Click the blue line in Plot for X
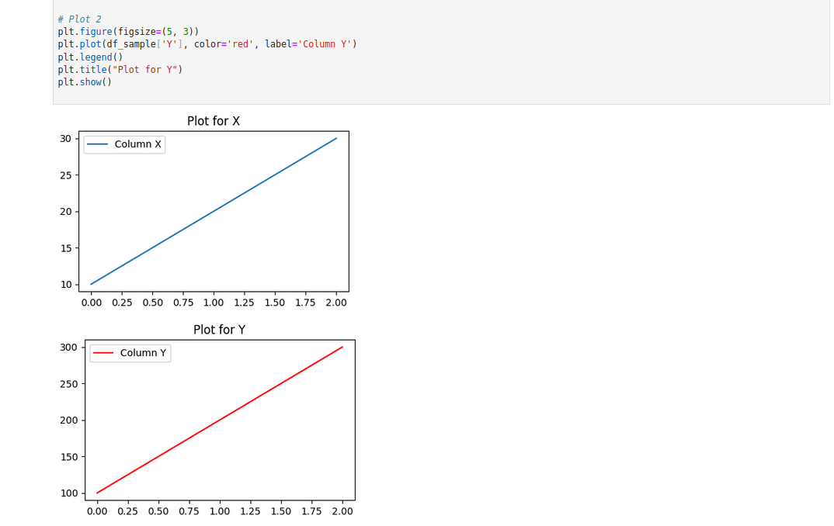Image resolution: width=834 pixels, height=526 pixels. point(214,212)
